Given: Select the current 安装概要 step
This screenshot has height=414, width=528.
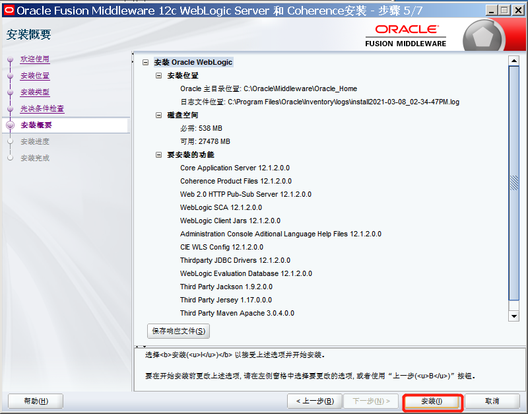Looking at the screenshot, I should 36,125.
